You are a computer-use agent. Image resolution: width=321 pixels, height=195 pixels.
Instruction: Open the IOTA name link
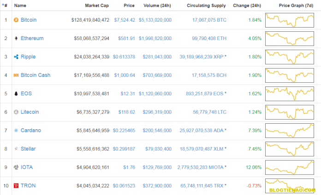[27, 167]
